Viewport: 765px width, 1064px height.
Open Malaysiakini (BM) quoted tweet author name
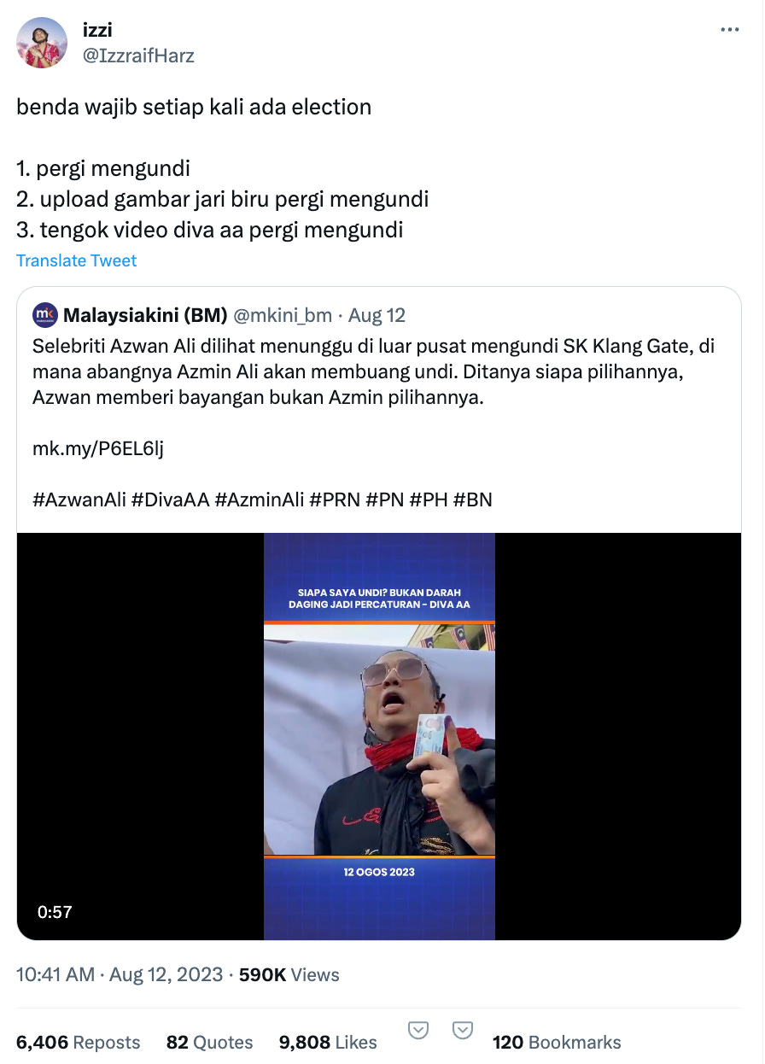click(x=145, y=315)
